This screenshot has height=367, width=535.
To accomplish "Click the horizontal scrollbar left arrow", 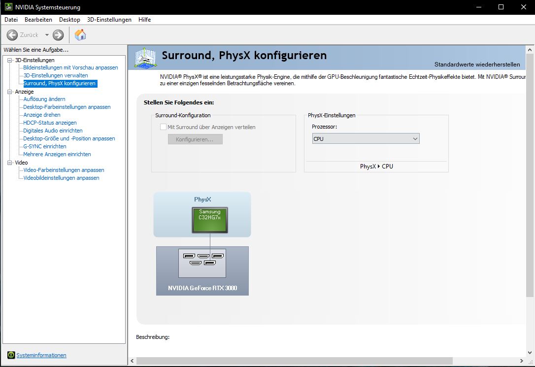I will (x=133, y=361).
